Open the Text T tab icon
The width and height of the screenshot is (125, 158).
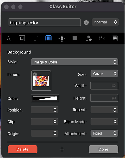35,38
